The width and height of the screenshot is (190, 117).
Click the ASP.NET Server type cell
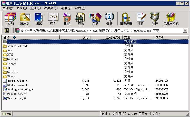138,85
